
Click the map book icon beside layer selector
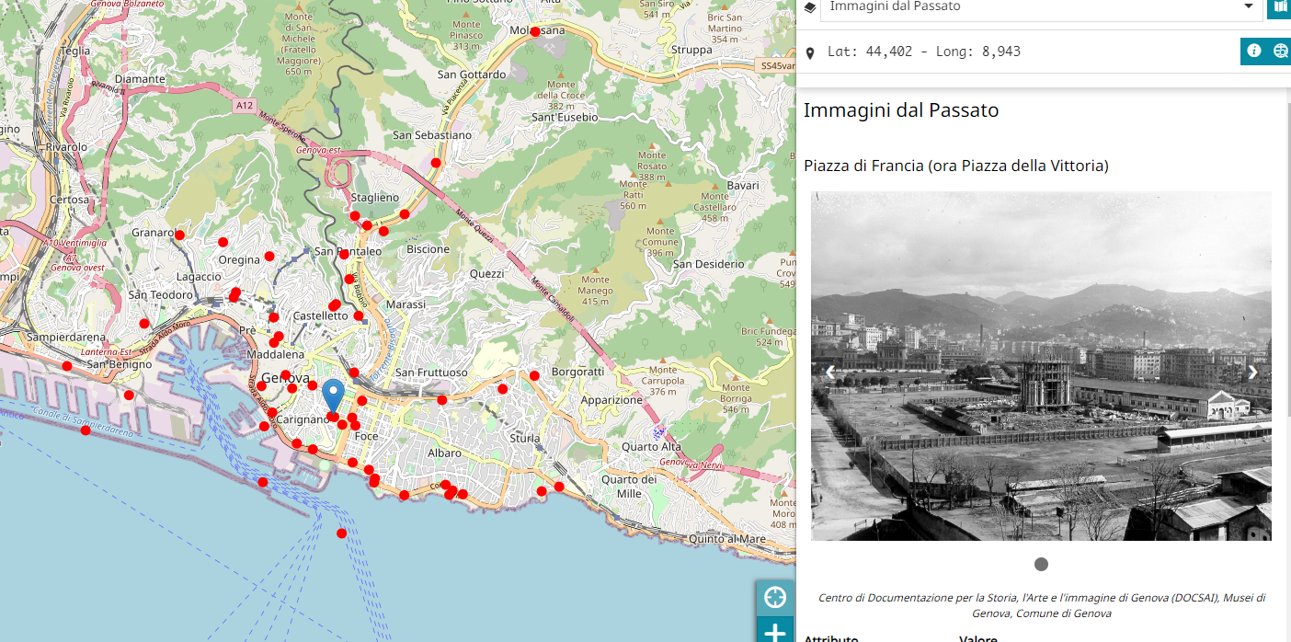pyautogui.click(x=1279, y=7)
